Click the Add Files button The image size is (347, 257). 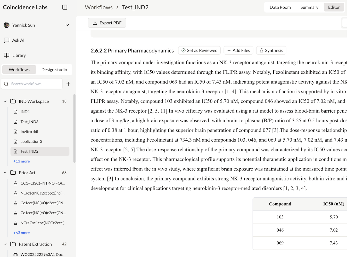[x=238, y=50]
